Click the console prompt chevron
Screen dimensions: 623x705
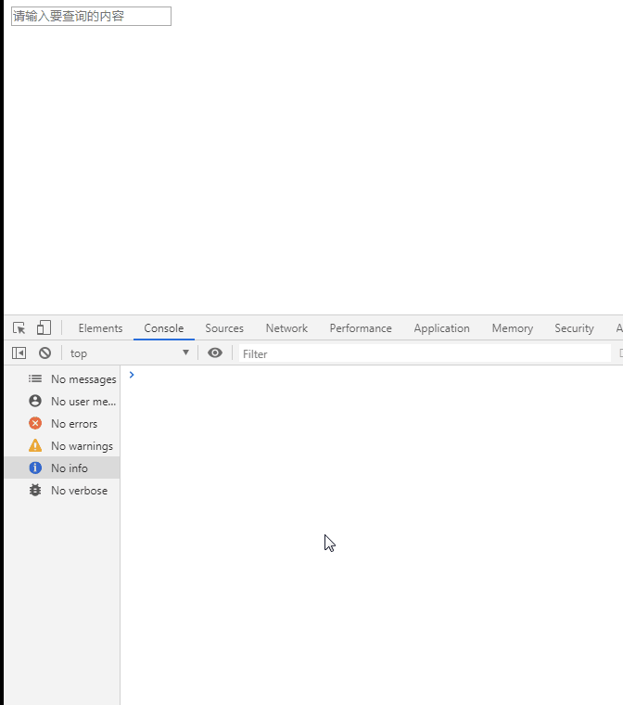tap(132, 375)
